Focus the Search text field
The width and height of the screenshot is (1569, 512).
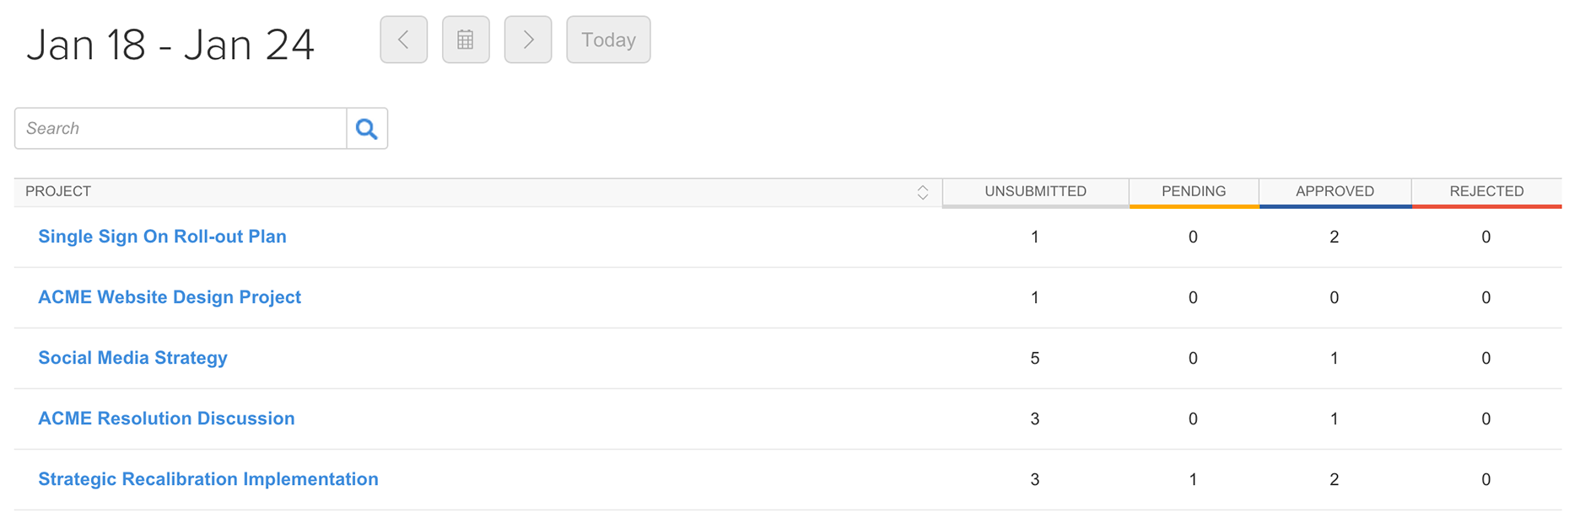click(x=181, y=129)
